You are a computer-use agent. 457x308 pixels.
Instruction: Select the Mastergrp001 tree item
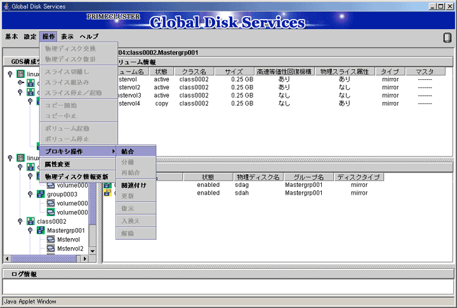pyautogui.click(x=66, y=230)
